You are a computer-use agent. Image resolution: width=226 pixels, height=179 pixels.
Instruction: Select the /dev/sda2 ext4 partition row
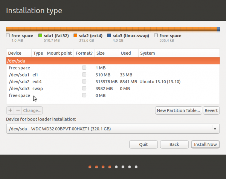(x=56, y=81)
